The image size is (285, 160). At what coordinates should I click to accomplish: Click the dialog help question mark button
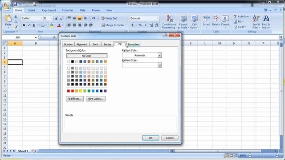point(166,35)
